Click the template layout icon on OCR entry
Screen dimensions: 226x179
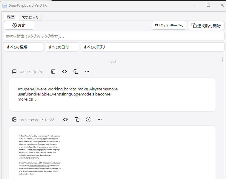click(53, 72)
